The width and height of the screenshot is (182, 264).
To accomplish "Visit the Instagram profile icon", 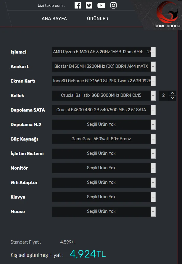I will click(113, 5).
